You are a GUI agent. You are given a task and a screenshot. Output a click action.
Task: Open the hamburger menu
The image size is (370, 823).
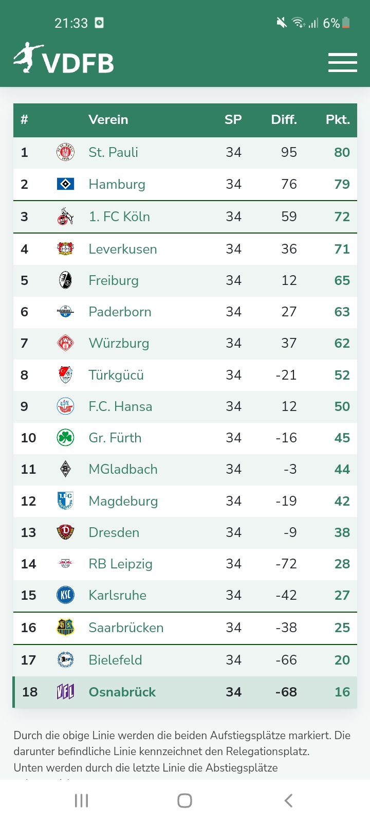pos(342,62)
